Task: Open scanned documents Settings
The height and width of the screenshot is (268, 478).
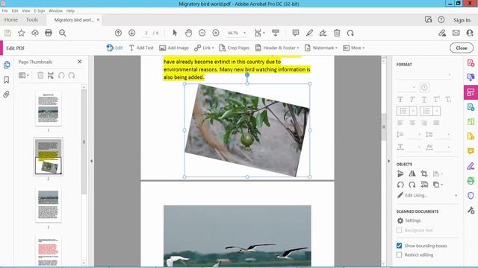Action: coord(409,220)
